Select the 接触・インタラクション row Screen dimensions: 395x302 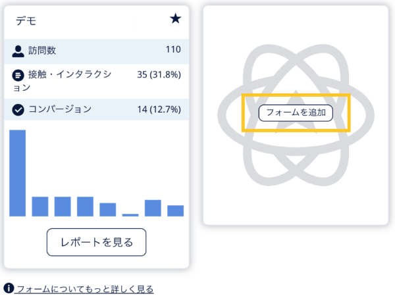(x=97, y=81)
